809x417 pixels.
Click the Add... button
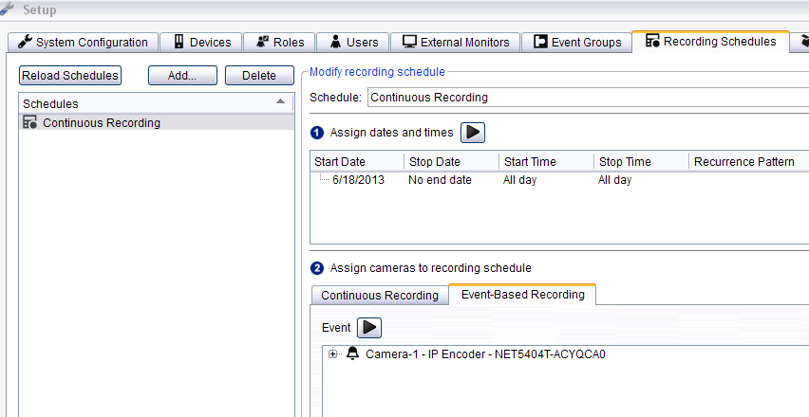click(x=182, y=76)
